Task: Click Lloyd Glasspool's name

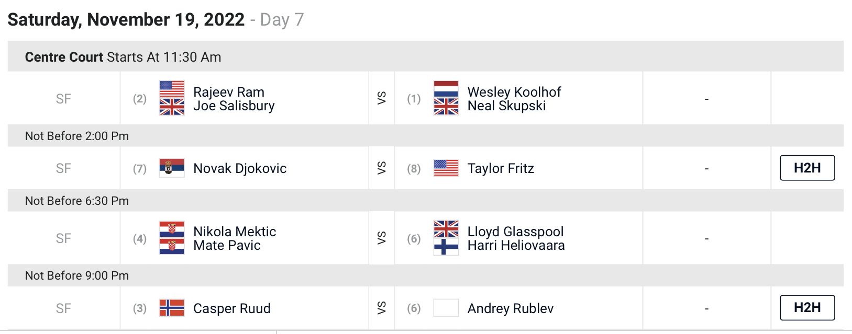Action: click(515, 232)
